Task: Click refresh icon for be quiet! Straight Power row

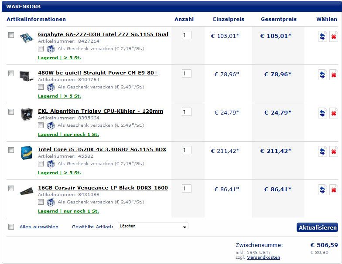Action: point(322,75)
